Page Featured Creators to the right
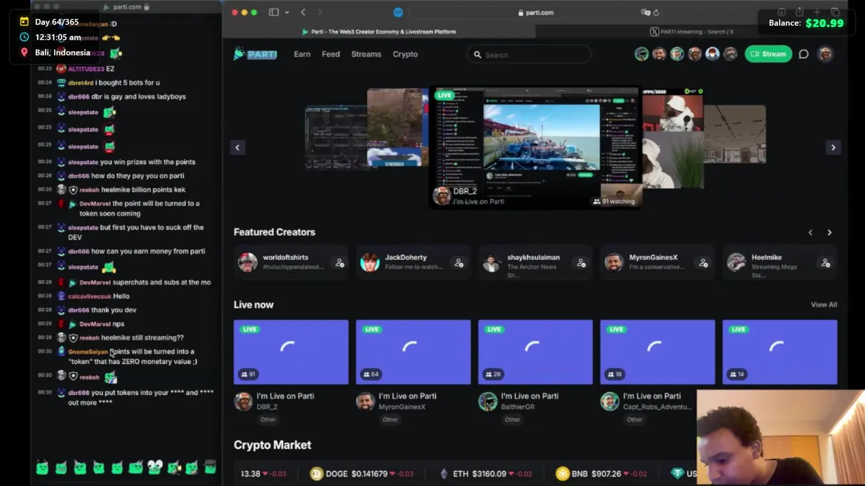Screen dimensions: 865x486 pos(829,232)
